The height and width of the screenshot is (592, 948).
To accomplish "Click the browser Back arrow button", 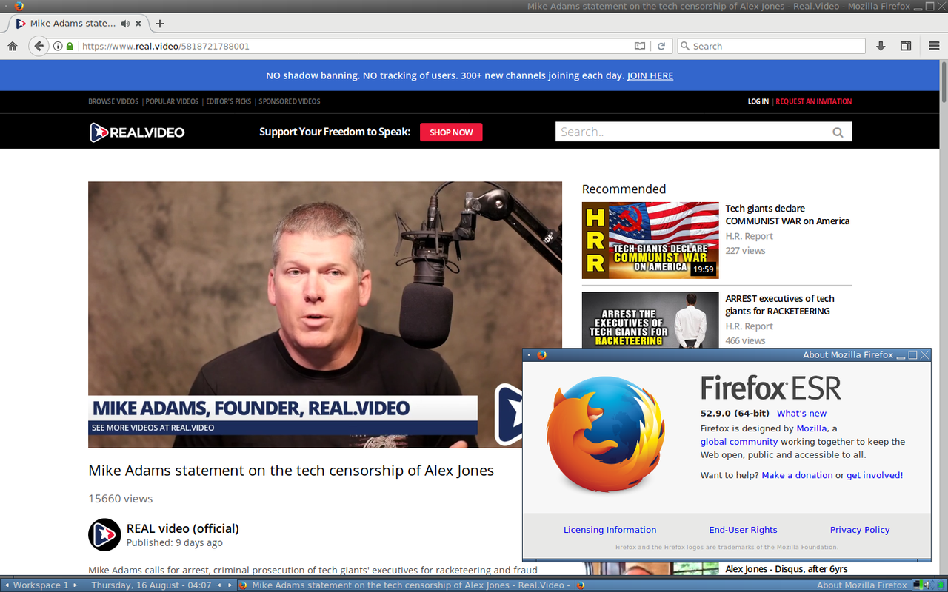I will point(39,46).
